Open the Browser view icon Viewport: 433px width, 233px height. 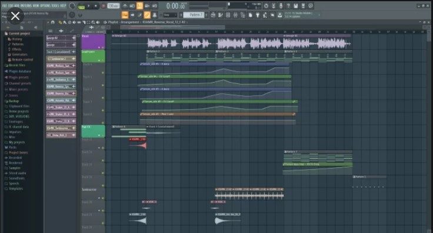coord(243,15)
